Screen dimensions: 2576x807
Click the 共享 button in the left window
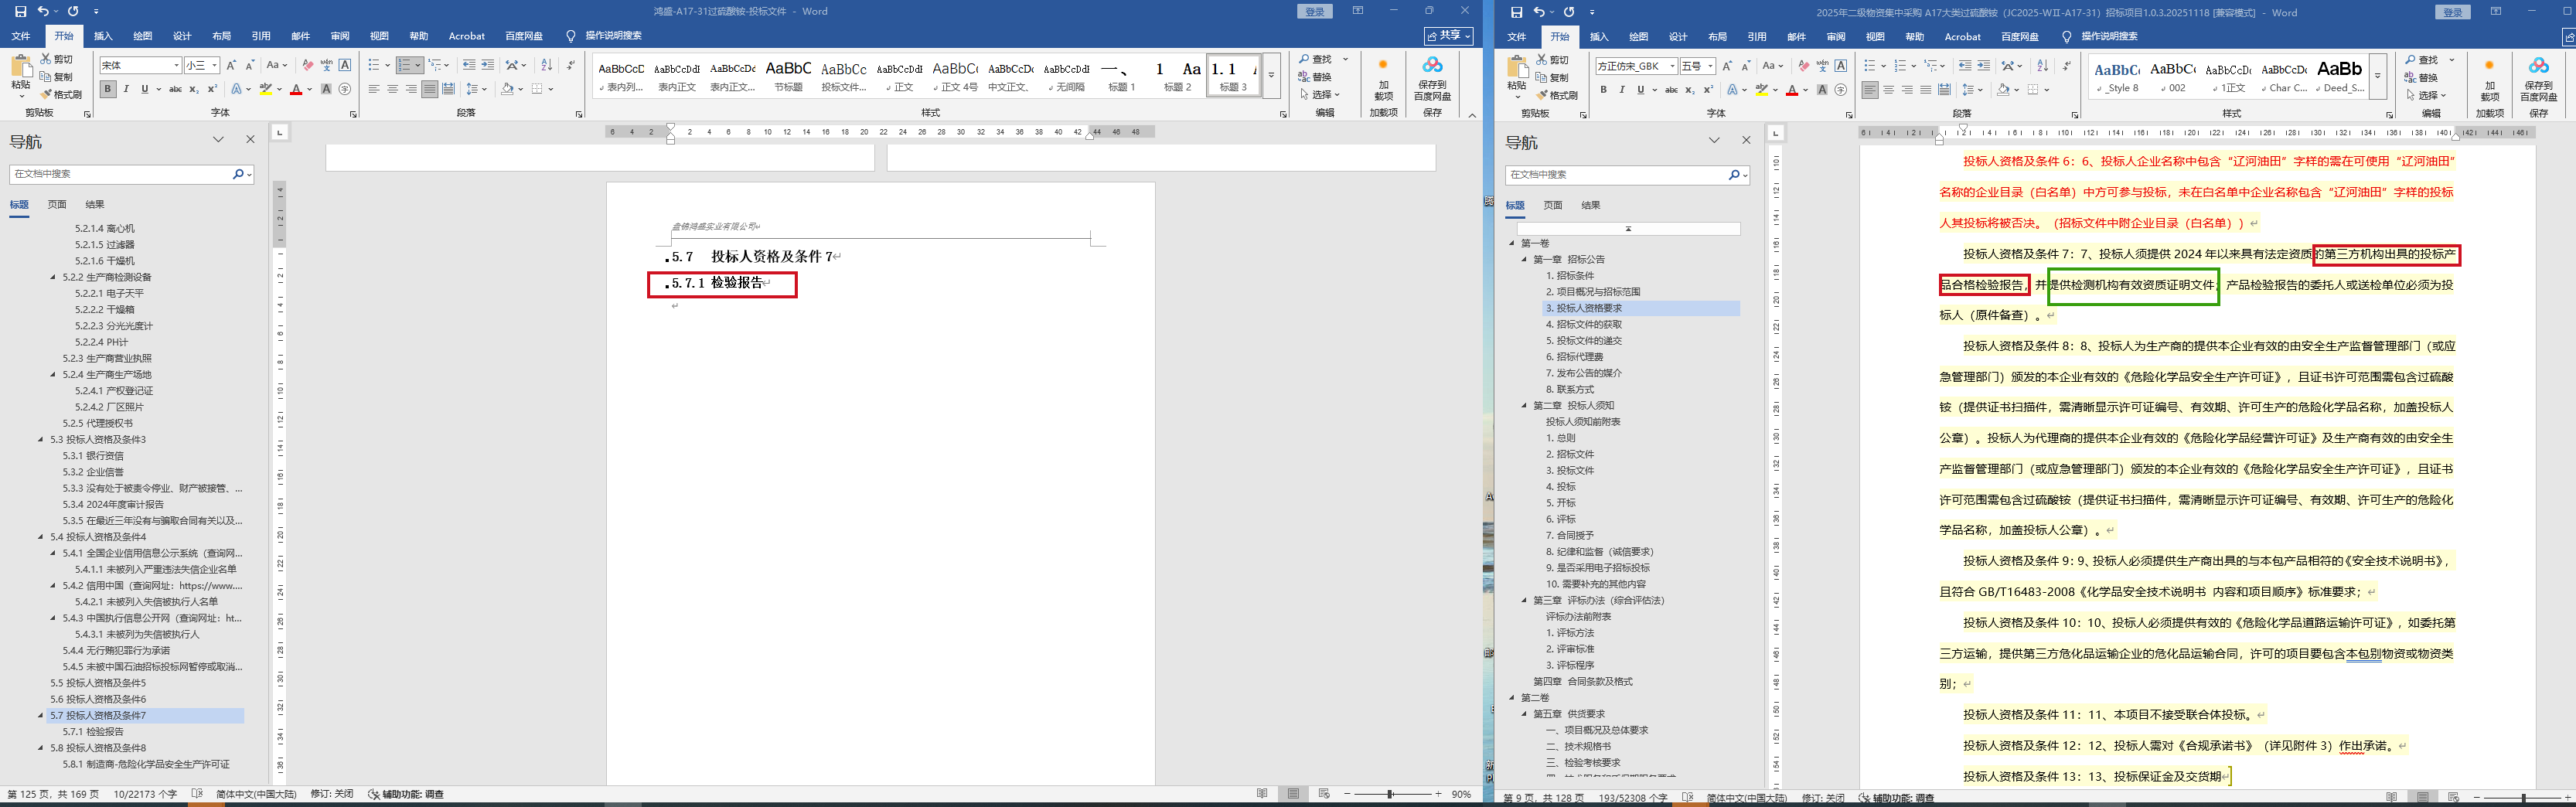click(1447, 36)
